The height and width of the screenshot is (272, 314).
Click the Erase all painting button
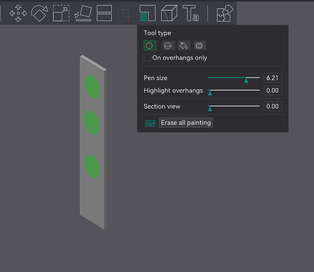pos(186,123)
